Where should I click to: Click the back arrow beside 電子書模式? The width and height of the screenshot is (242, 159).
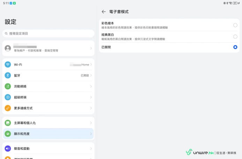[x=104, y=12]
